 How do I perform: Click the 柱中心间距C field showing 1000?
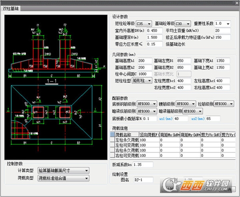[x=145, y=74]
